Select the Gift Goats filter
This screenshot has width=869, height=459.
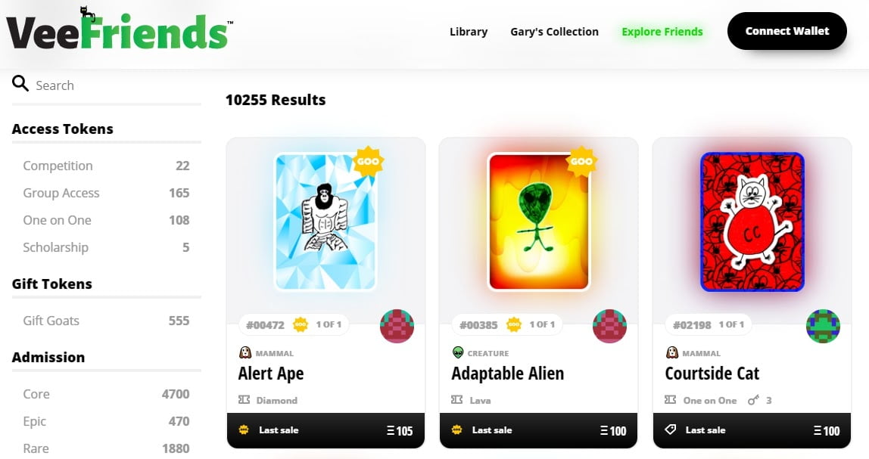[x=107, y=321]
